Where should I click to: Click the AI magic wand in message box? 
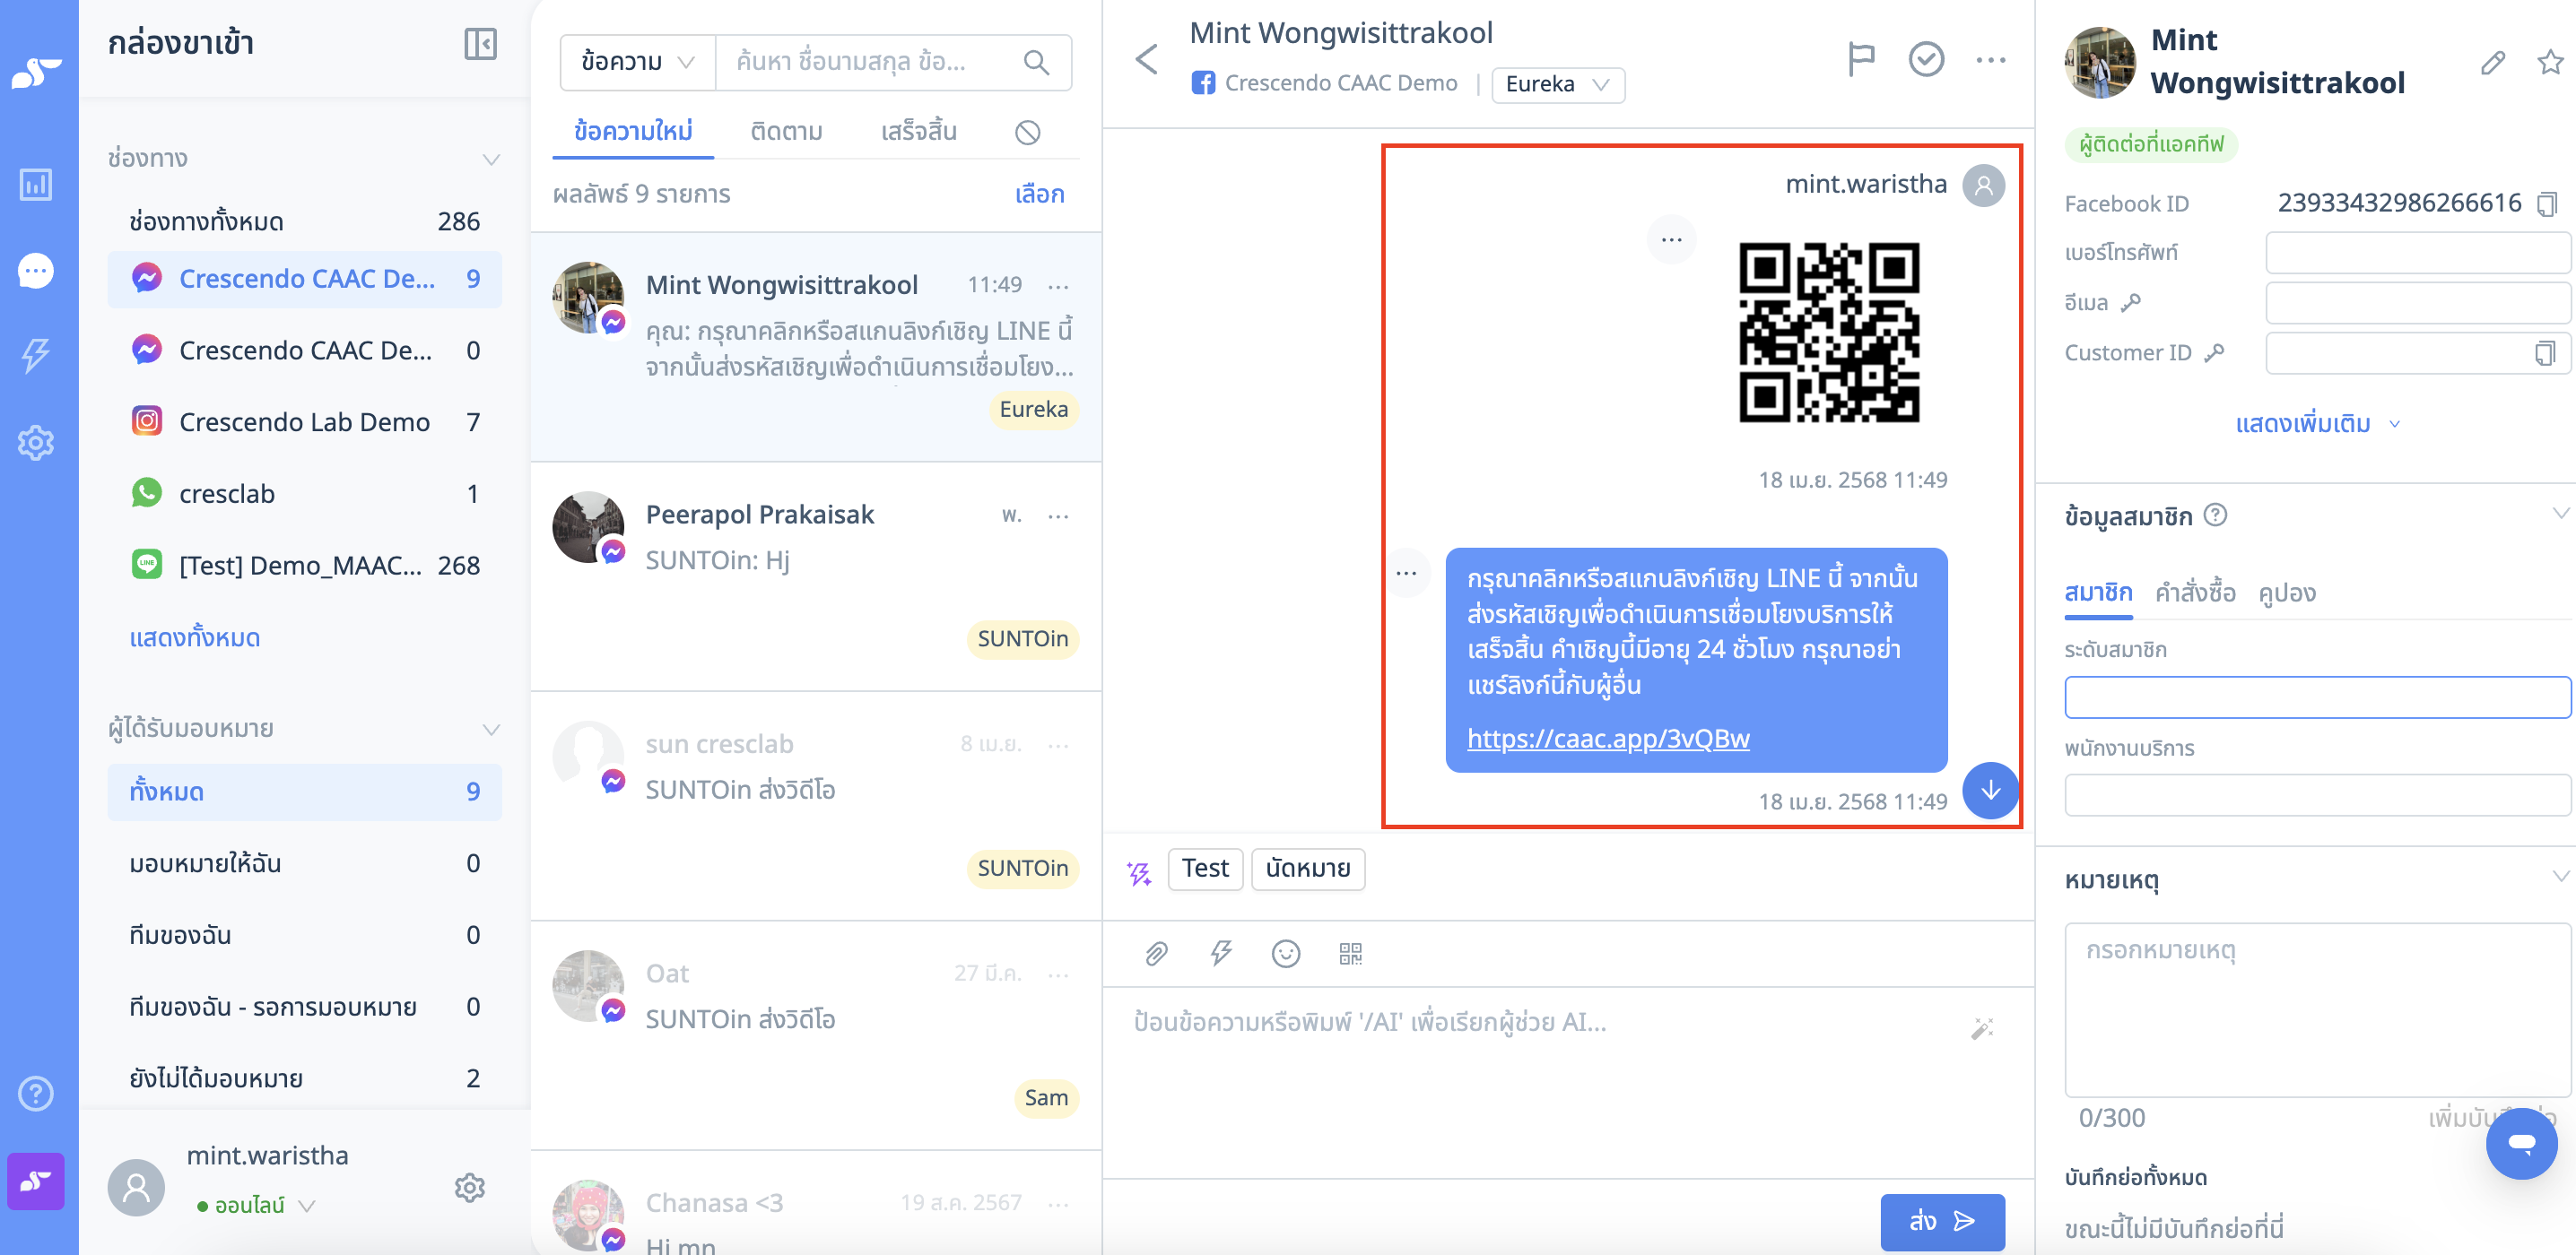tap(1982, 1027)
